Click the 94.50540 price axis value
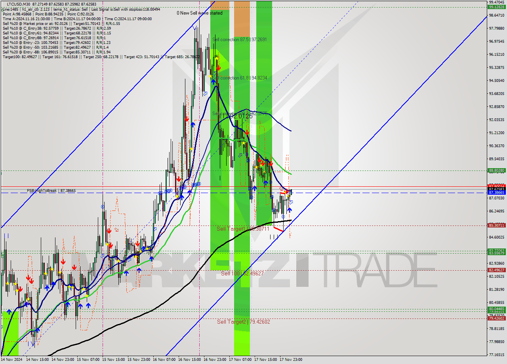 [497, 81]
